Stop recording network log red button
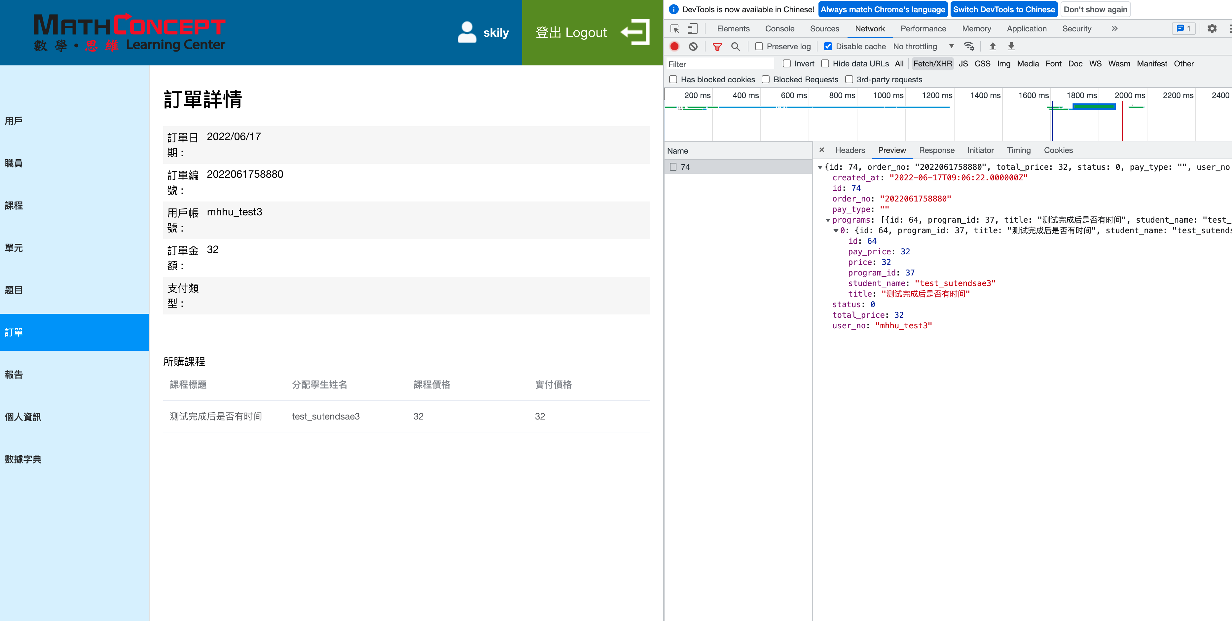The width and height of the screenshot is (1232, 621). (674, 46)
